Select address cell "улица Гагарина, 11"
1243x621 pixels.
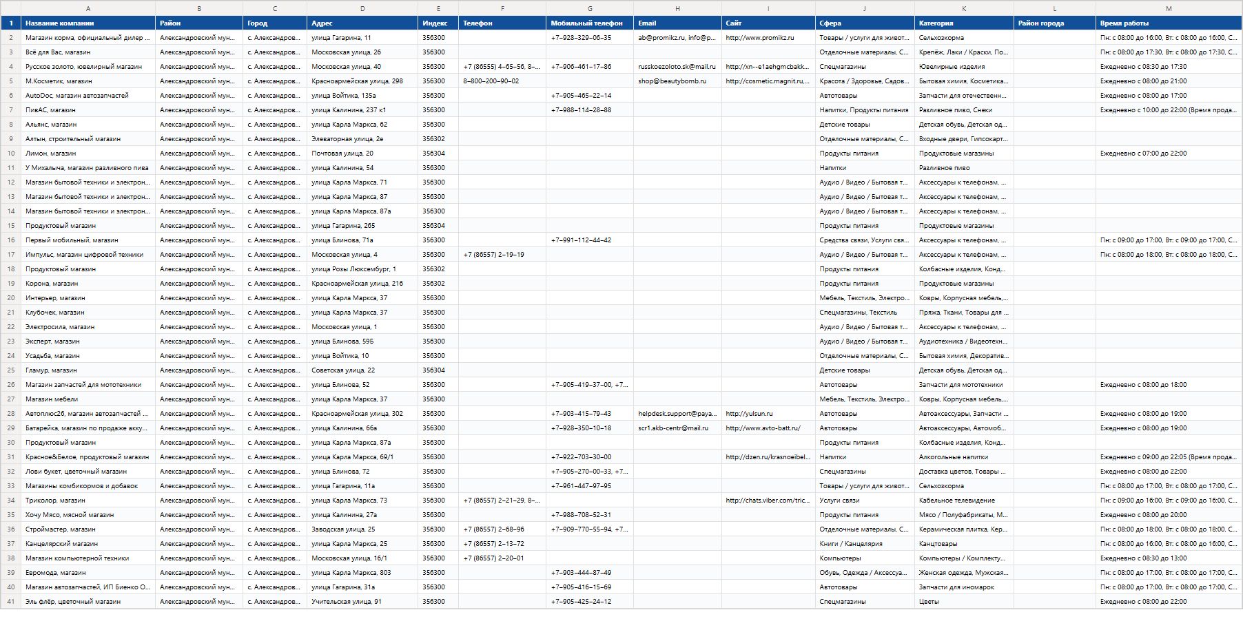point(362,38)
